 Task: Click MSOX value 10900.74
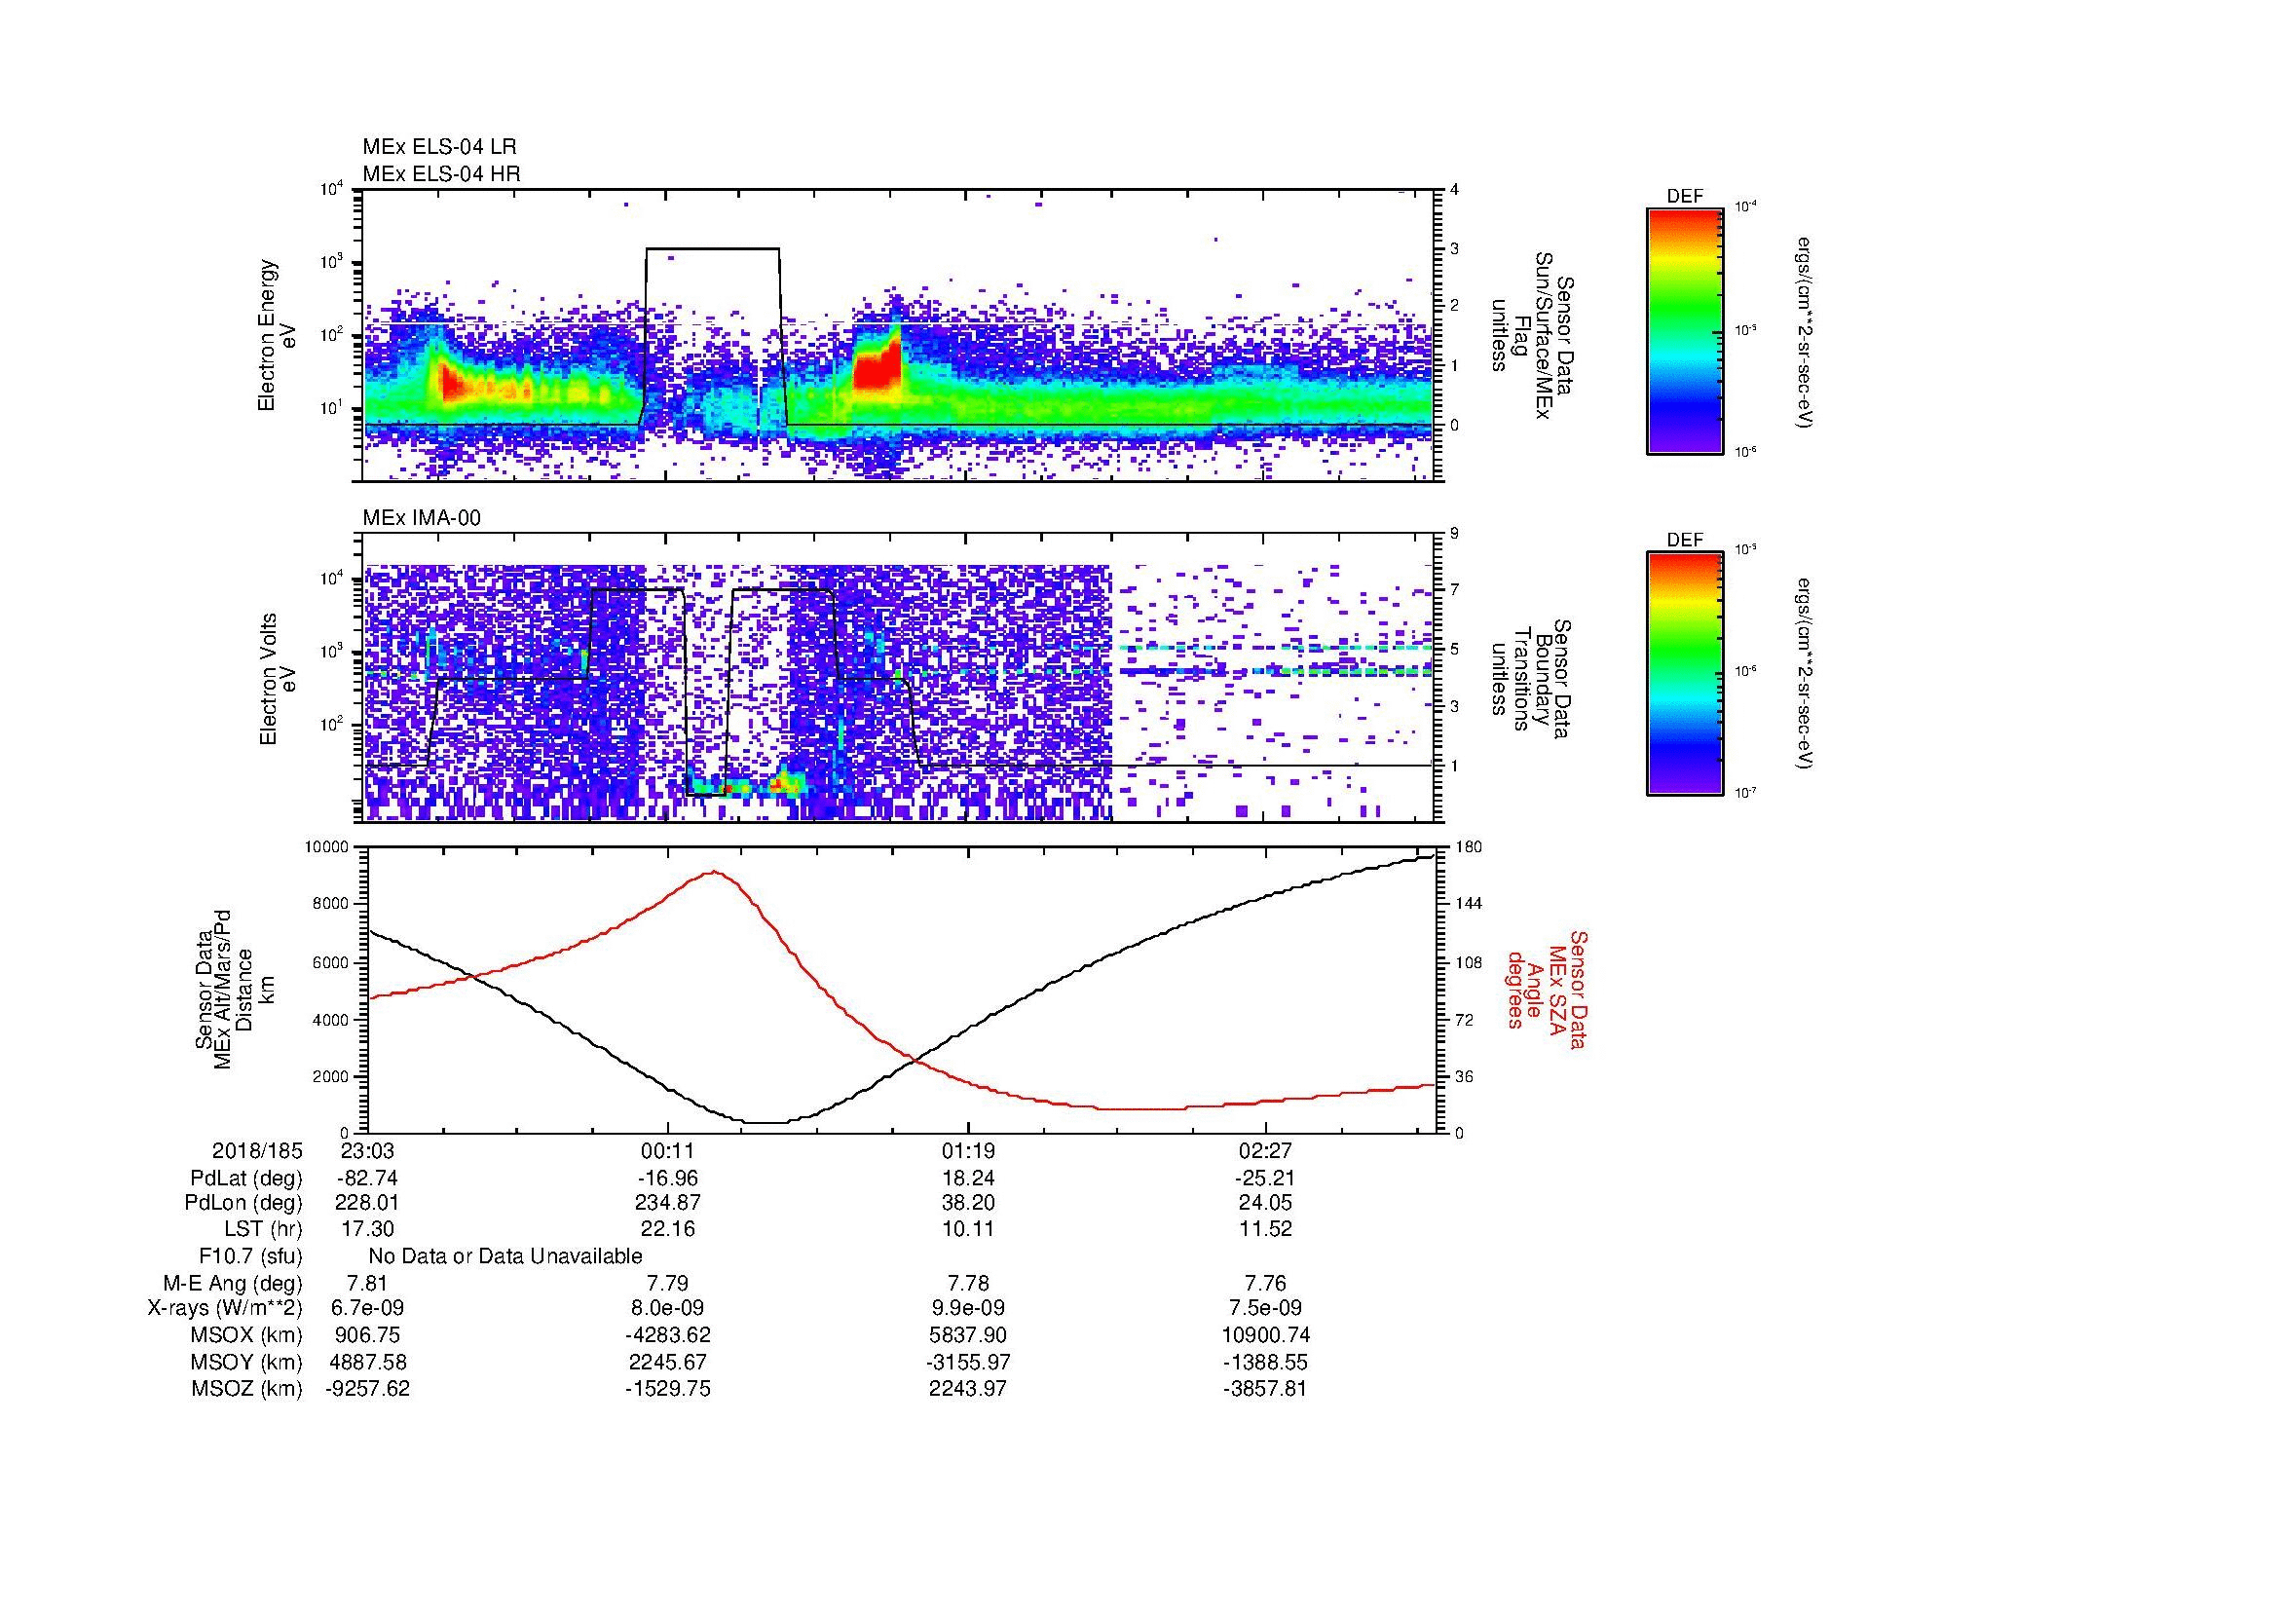pyautogui.click(x=1266, y=1335)
